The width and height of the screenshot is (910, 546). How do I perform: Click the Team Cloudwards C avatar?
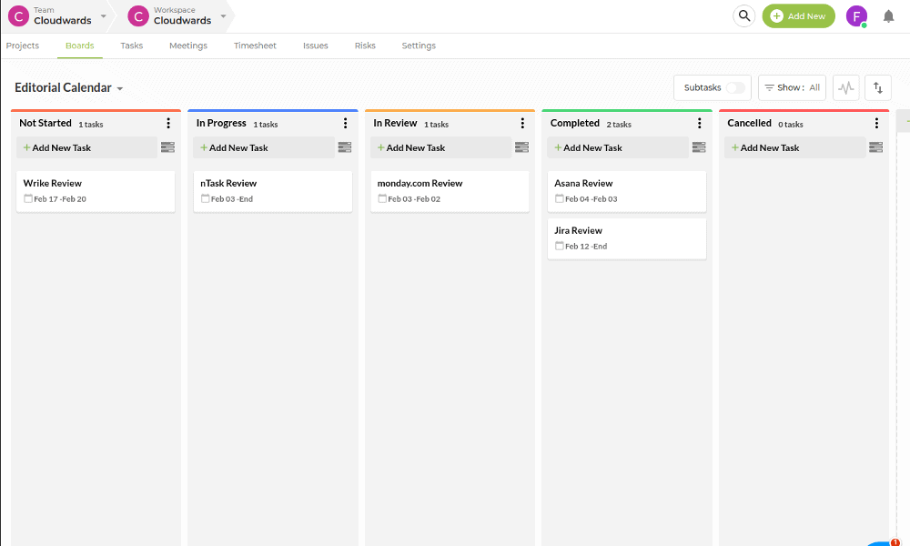[18, 16]
